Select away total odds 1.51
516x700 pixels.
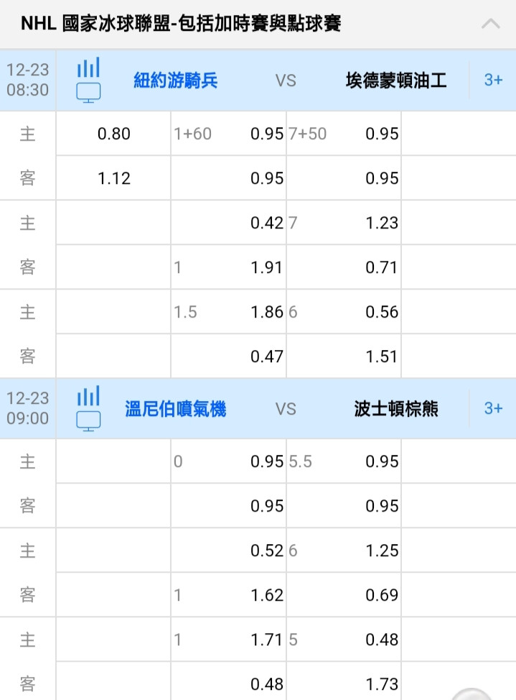(x=344, y=356)
